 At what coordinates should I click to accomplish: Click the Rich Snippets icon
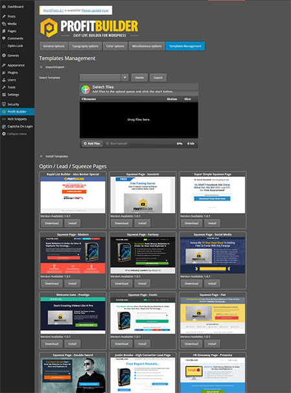4,119
